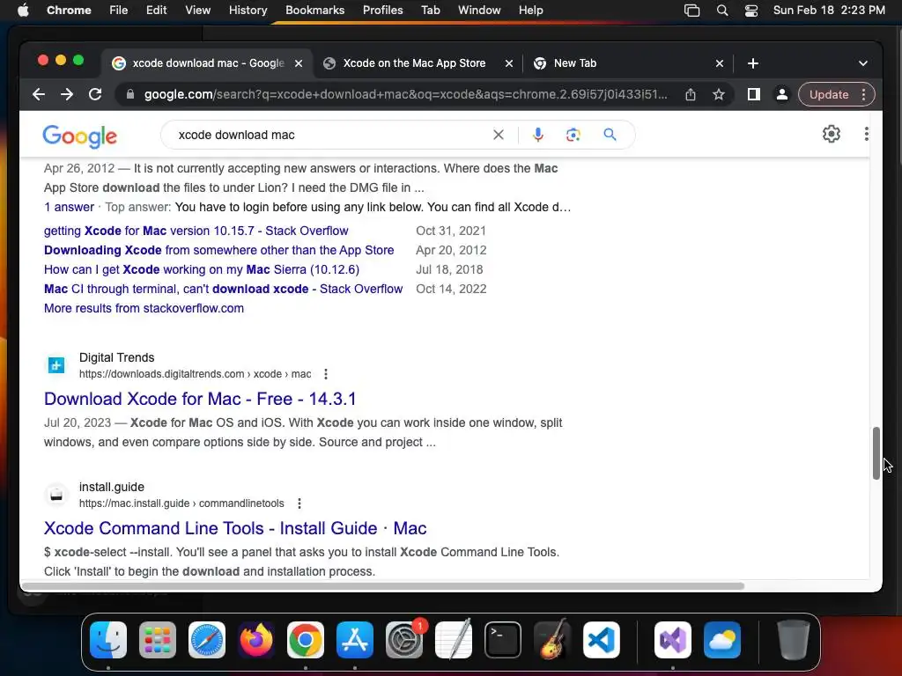Open the Chrome three-dot menu
The height and width of the screenshot is (676, 902).
click(863, 94)
